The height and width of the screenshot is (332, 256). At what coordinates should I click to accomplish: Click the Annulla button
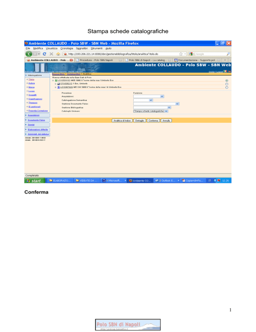[166, 121]
